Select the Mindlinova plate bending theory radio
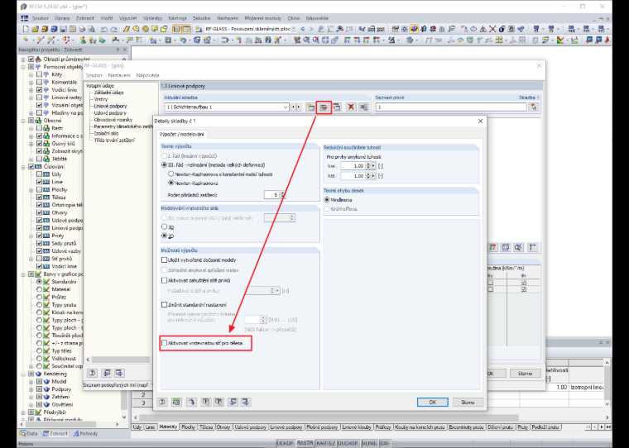 point(327,199)
